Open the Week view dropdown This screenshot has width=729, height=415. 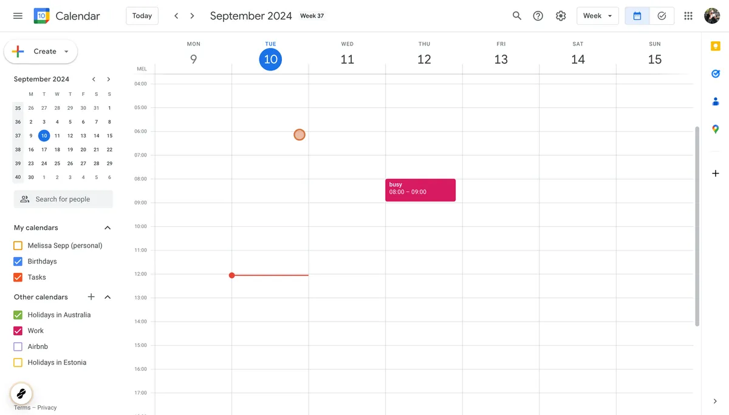[597, 16]
